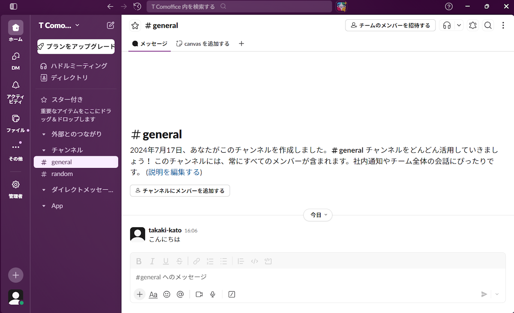The height and width of the screenshot is (313, 514).
Task: Insert a code block
Action: click(x=268, y=261)
